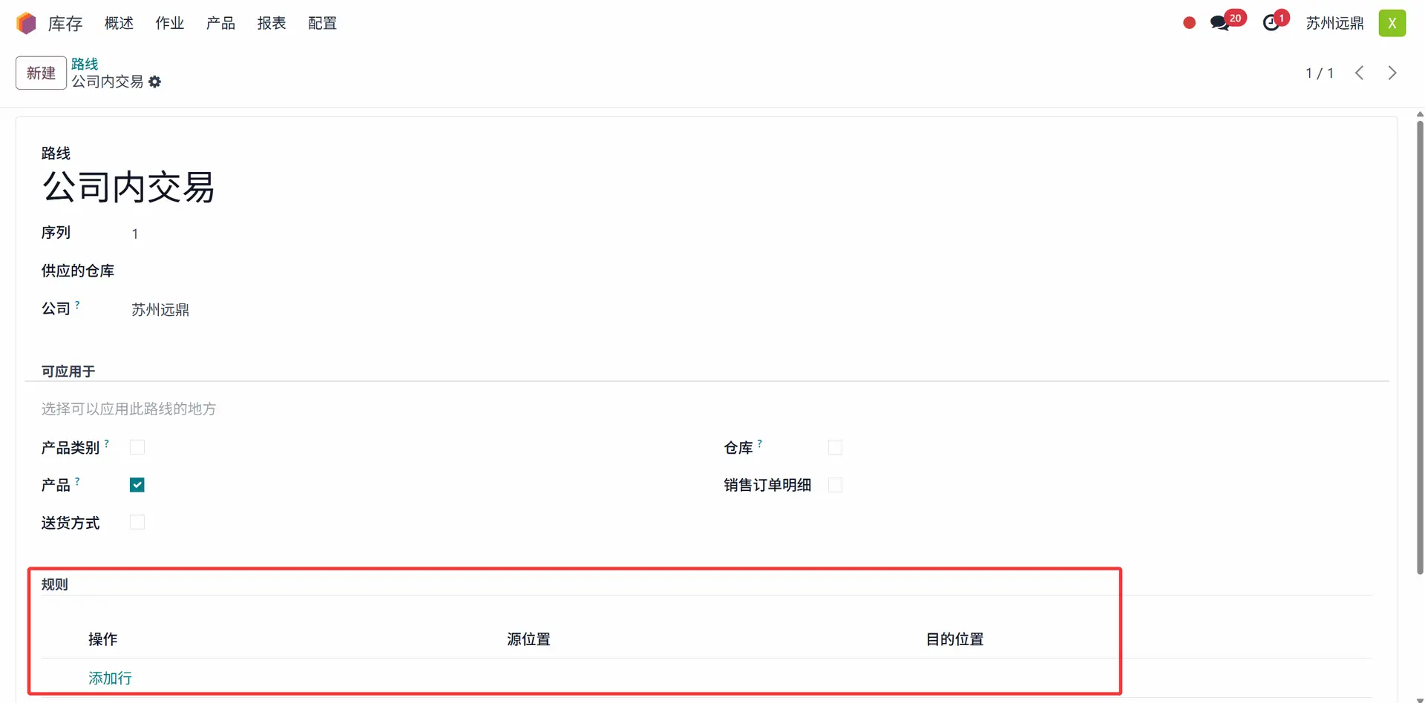This screenshot has width=1425, height=703.
Task: Expand the 作业 menu
Action: pos(169,23)
